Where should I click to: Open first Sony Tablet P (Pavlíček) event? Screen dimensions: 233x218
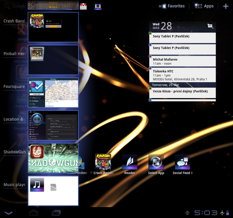(x=182, y=38)
